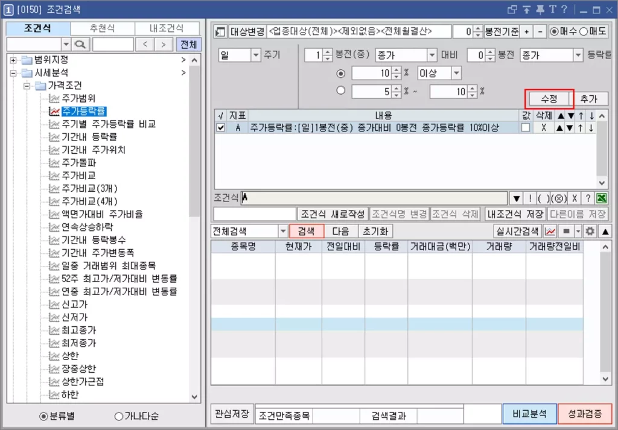Open the 종가 dropdown after 봉전(중)
Image resolution: width=618 pixels, height=430 pixels.
click(432, 55)
